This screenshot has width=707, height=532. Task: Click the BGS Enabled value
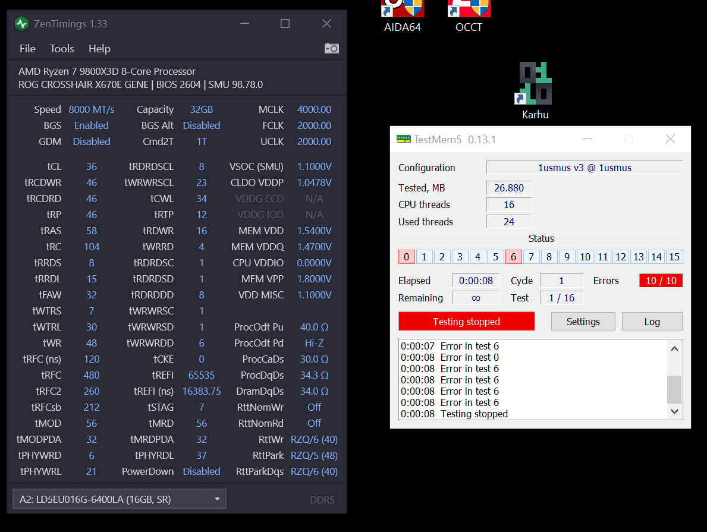pyautogui.click(x=92, y=126)
